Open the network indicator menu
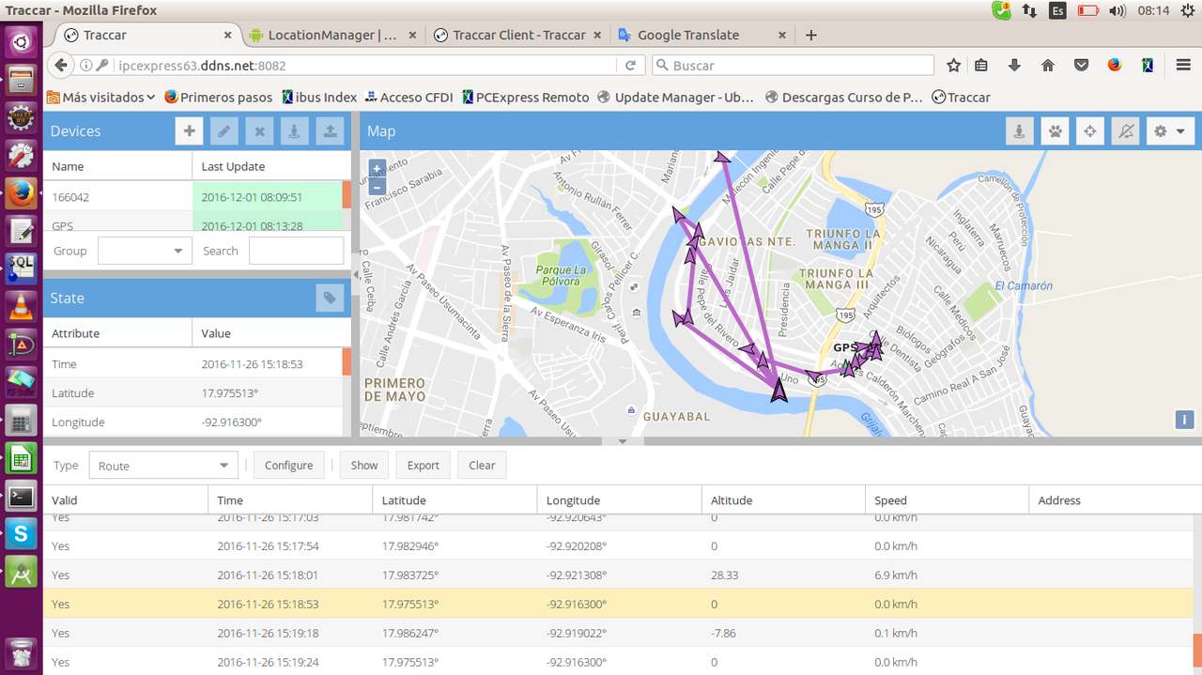 coord(1030,10)
